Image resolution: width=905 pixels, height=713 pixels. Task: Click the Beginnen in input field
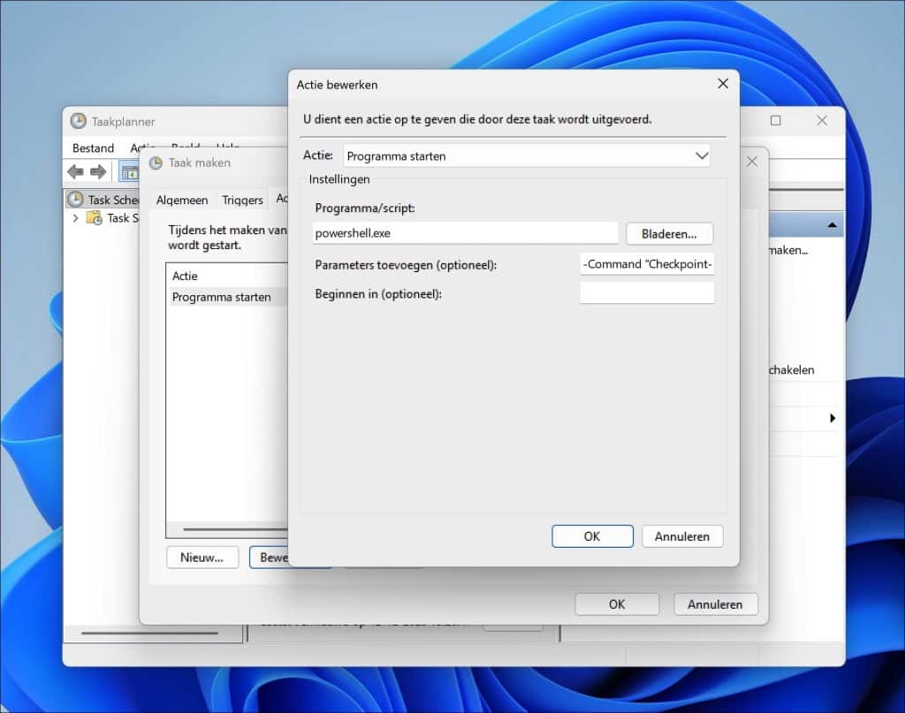pyautogui.click(x=646, y=293)
